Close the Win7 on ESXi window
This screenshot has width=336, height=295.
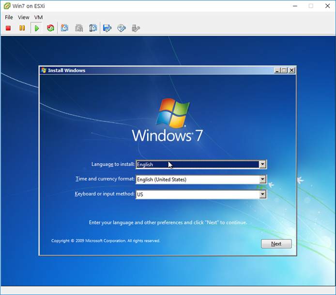(x=327, y=6)
